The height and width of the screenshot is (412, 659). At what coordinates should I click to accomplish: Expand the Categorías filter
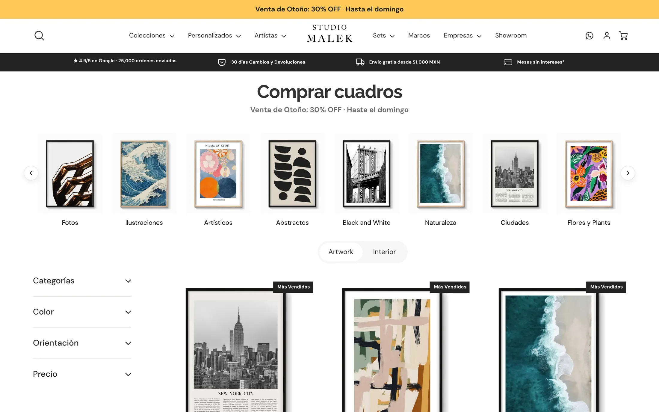pyautogui.click(x=82, y=281)
